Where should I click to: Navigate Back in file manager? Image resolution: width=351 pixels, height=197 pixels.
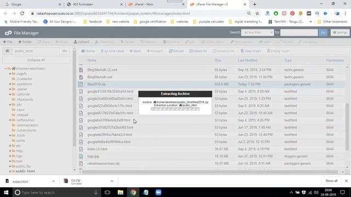click(135, 51)
